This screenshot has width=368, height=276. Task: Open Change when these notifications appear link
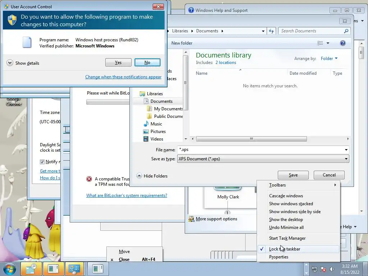[123, 77]
